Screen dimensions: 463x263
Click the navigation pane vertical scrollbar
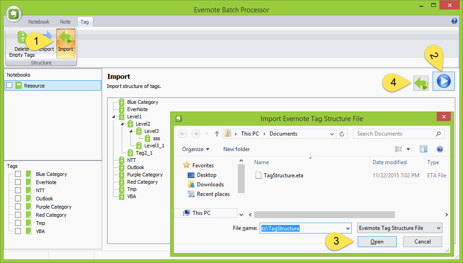point(241,178)
